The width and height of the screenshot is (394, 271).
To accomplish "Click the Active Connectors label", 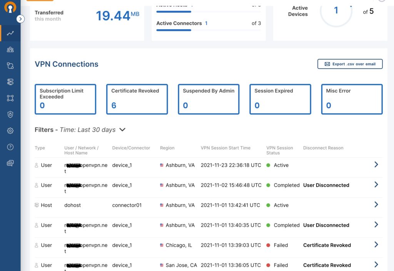I will (x=179, y=23).
